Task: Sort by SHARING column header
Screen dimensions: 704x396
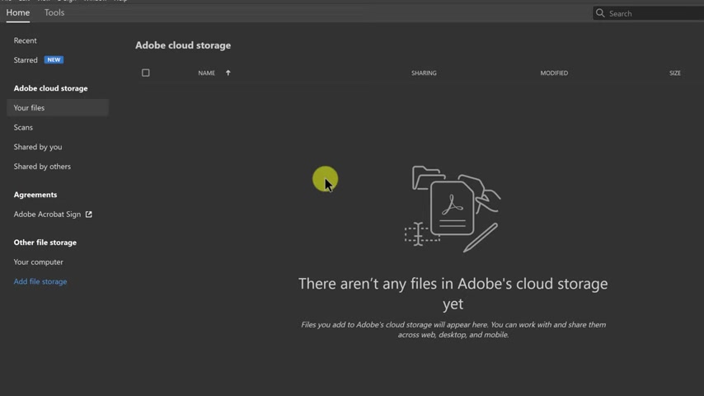Action: pos(424,73)
